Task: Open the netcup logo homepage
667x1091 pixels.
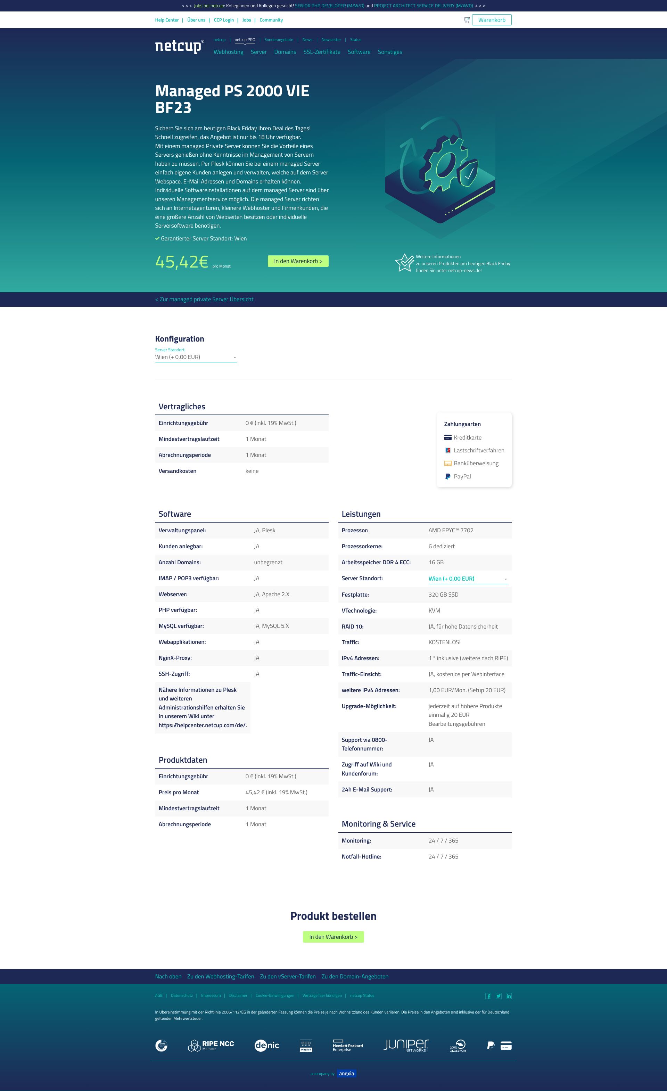Action: pos(179,46)
